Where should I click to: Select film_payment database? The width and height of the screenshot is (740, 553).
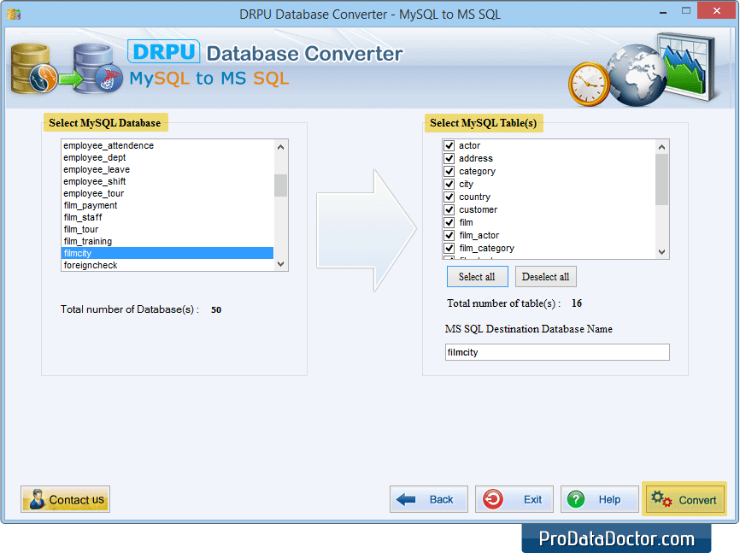(167, 205)
